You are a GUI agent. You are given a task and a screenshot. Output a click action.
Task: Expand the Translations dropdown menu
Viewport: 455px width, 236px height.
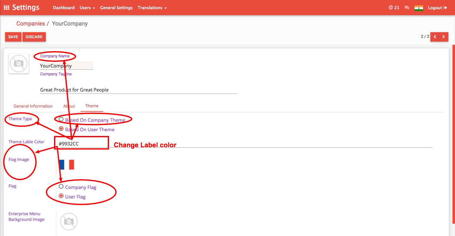152,8
